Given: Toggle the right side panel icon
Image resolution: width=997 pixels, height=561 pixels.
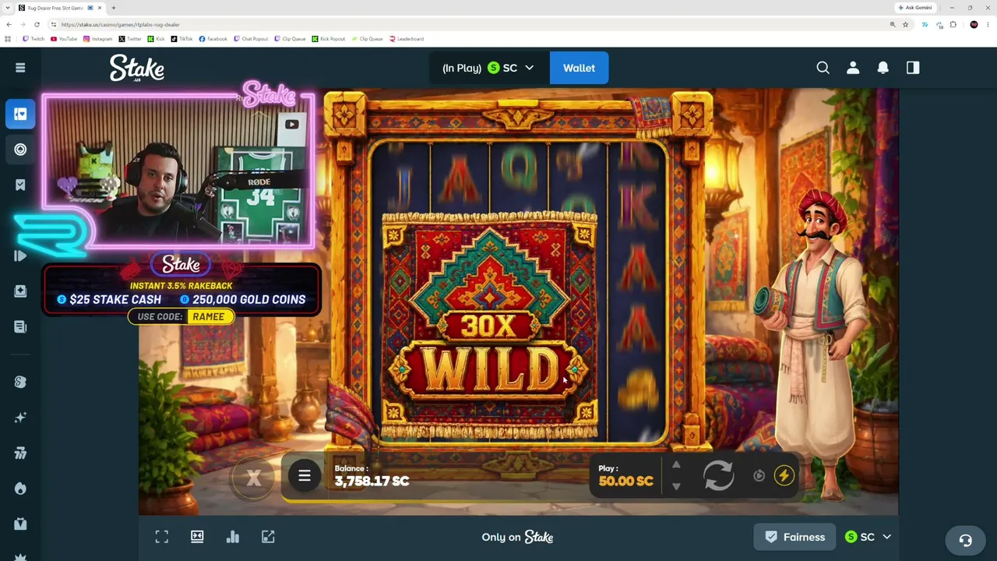Looking at the screenshot, I should tap(913, 68).
